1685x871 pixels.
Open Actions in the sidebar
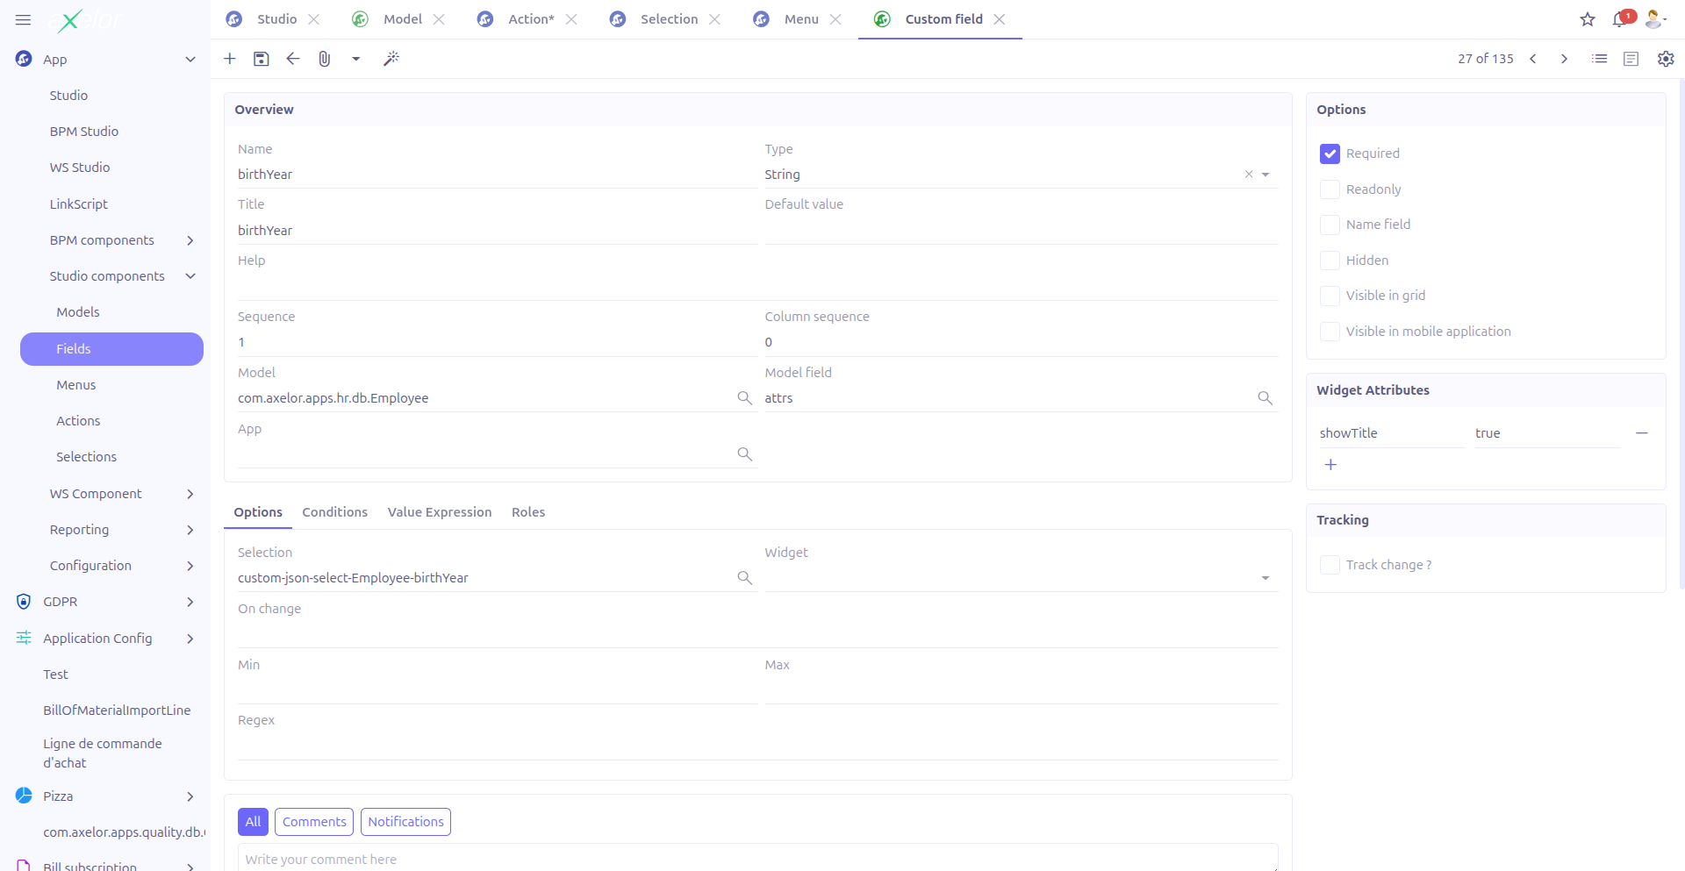point(78,421)
